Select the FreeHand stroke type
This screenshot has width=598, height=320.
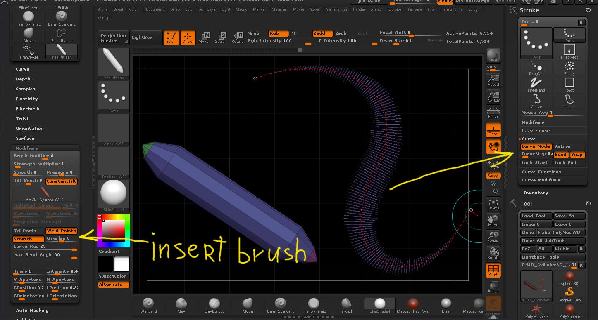536,85
